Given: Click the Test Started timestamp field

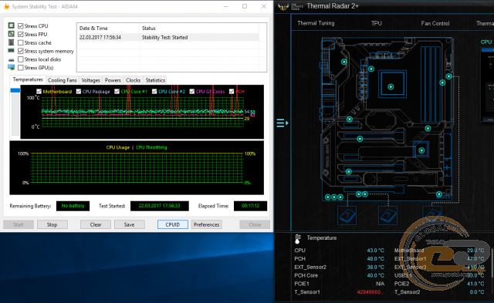Looking at the screenshot, I should [x=160, y=206].
